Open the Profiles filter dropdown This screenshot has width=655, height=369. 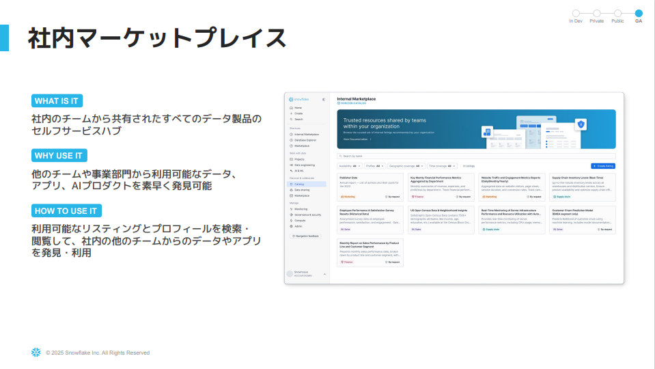click(375, 166)
